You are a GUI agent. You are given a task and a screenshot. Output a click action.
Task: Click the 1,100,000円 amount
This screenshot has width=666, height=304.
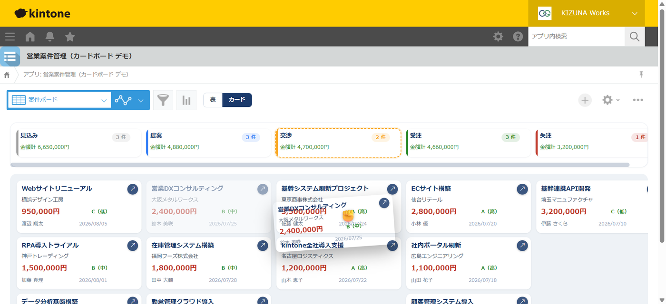tap(434, 268)
